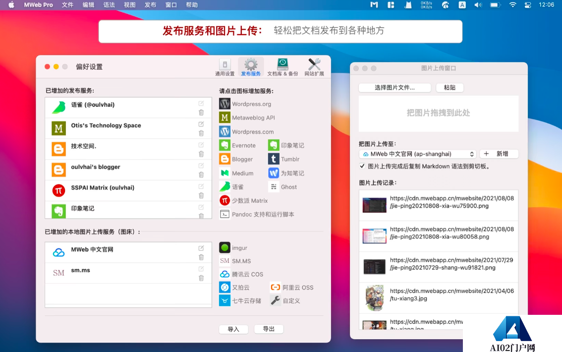Open the upload destination dropdown MWeb 中文官网
Image resolution: width=562 pixels, height=352 pixels.
pos(418,154)
